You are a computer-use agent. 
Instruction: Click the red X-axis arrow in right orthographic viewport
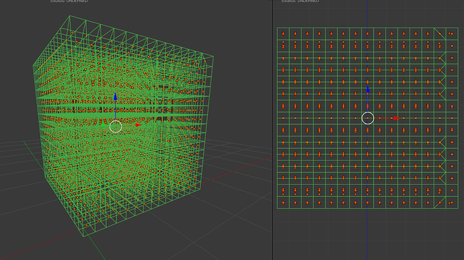coord(397,118)
